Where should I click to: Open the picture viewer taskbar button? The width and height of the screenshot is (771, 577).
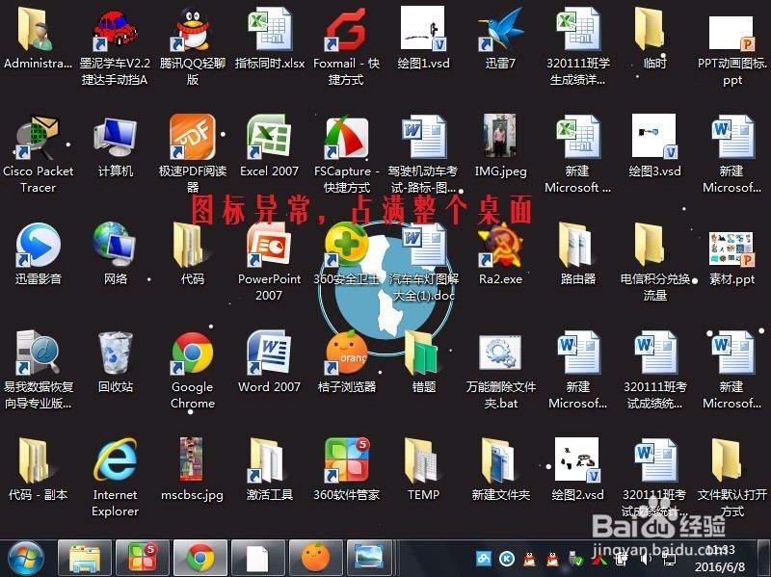369,559
